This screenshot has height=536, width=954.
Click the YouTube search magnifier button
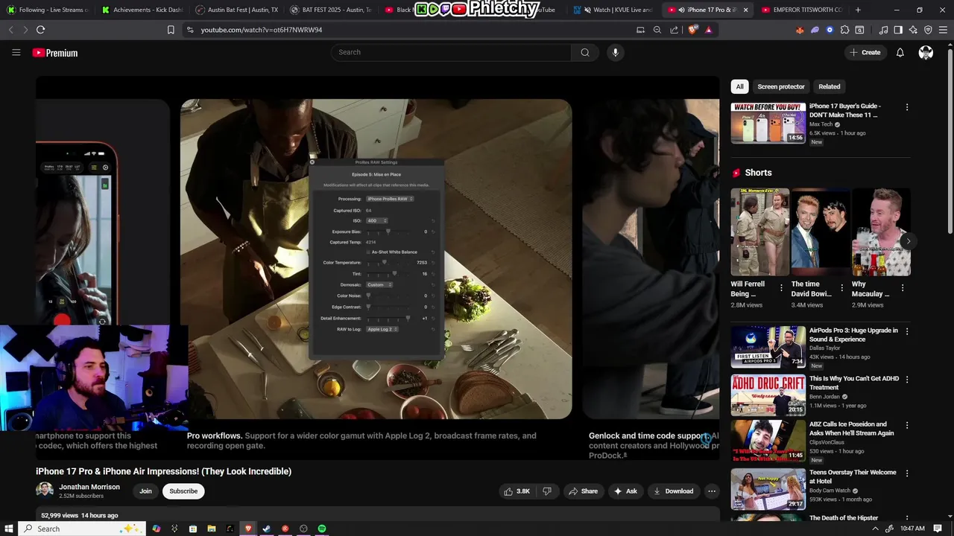585,52
